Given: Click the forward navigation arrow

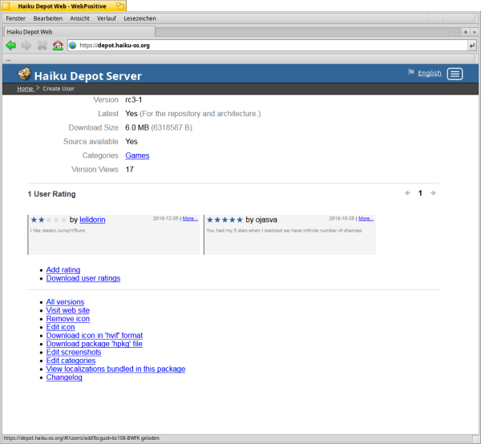Looking at the screenshot, I should click(x=26, y=46).
